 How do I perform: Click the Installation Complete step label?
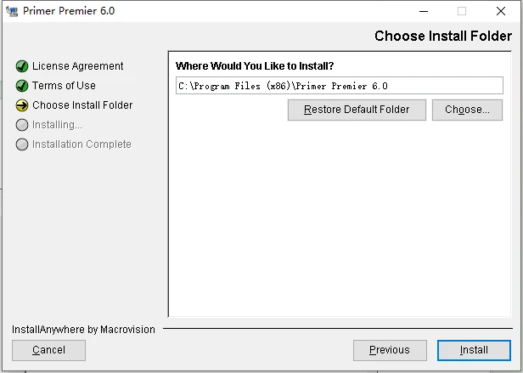point(82,144)
